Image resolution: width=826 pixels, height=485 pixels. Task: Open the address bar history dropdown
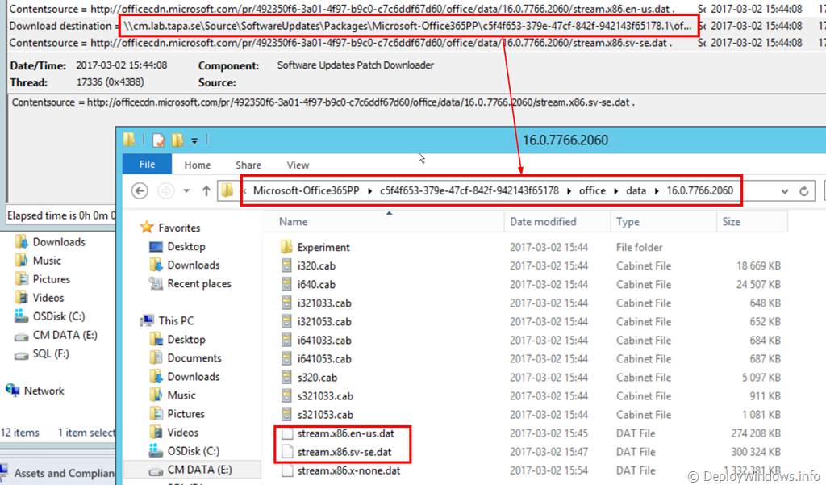pyautogui.click(x=785, y=191)
